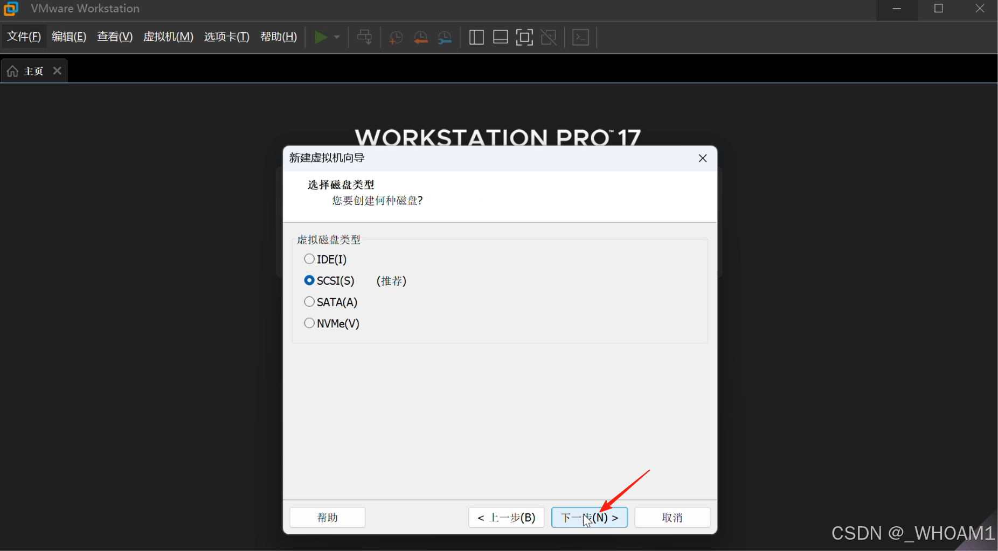This screenshot has width=998, height=551.
Task: Click the (推荐) label next to SCSI
Action: pyautogui.click(x=392, y=281)
